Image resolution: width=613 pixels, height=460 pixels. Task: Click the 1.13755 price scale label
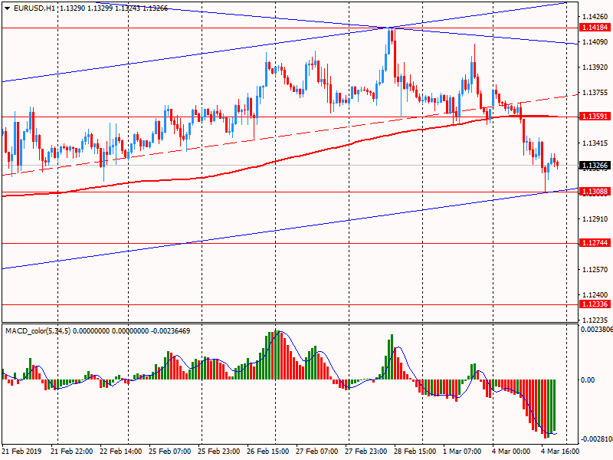(595, 92)
